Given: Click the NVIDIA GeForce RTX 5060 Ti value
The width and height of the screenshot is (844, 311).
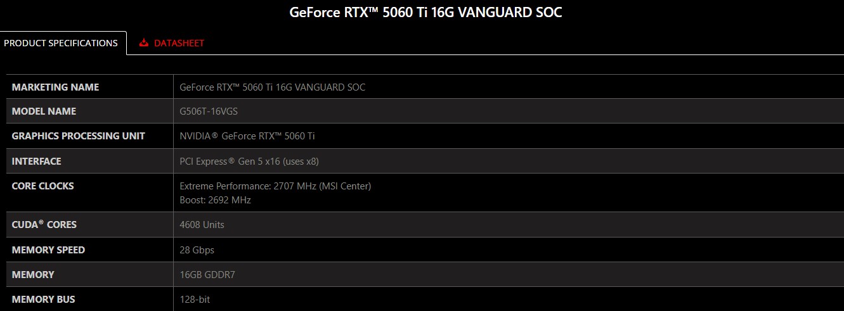Looking at the screenshot, I should pyautogui.click(x=247, y=136).
